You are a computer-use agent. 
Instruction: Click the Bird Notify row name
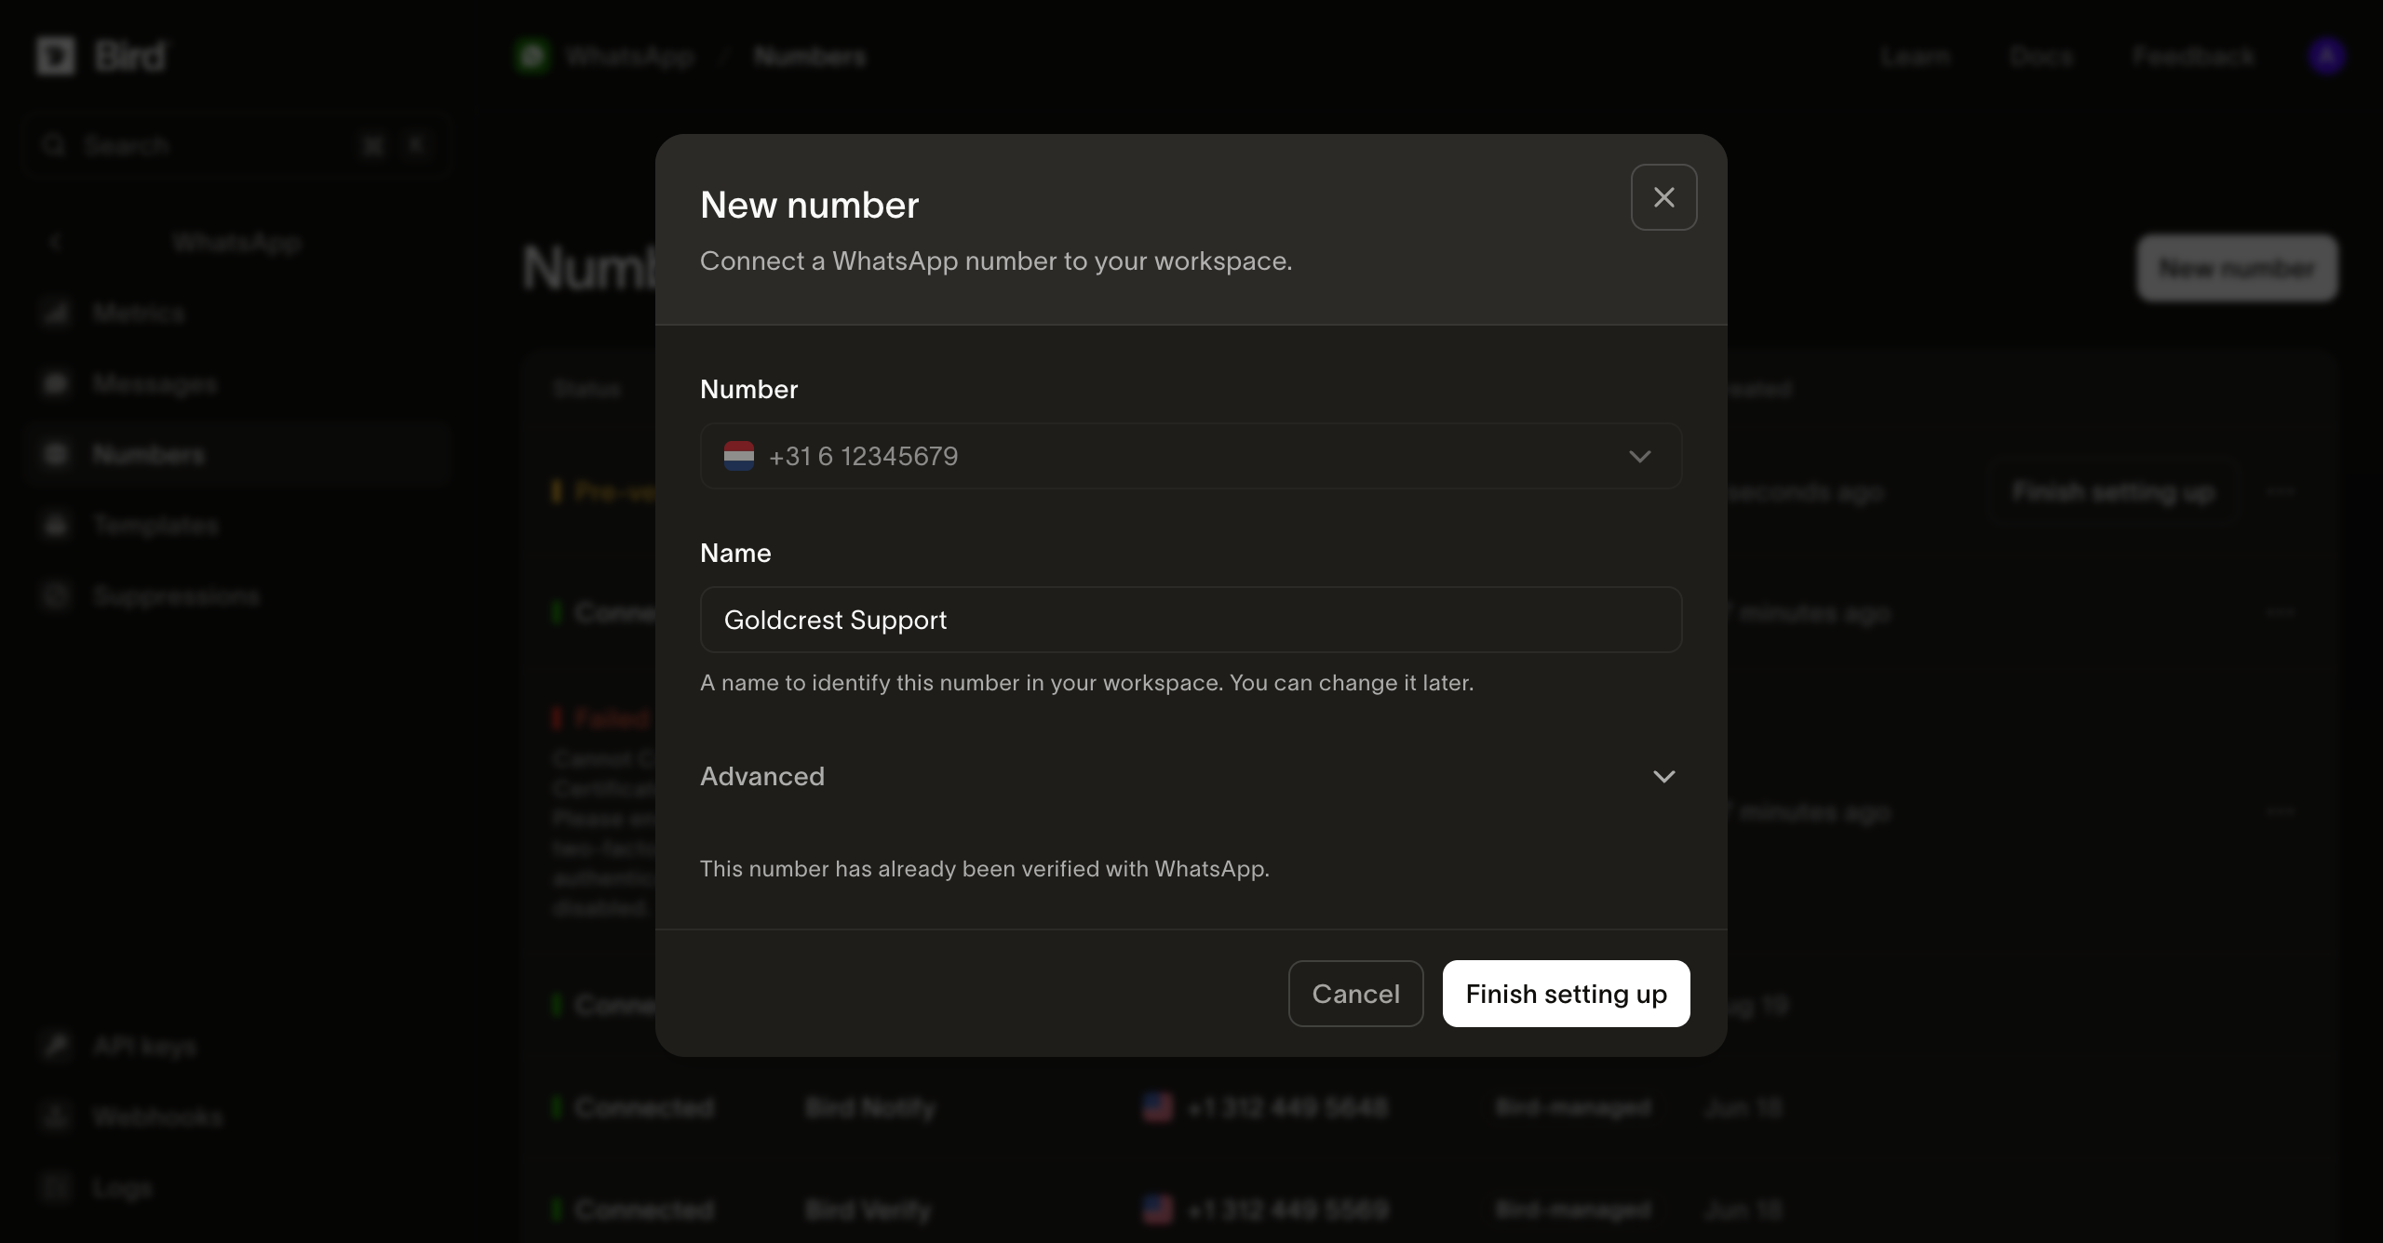tap(869, 1107)
